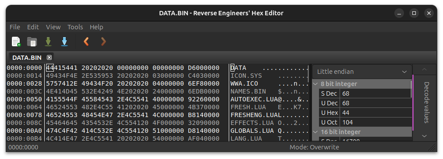Select hex group 4B370000

pos(204,107)
